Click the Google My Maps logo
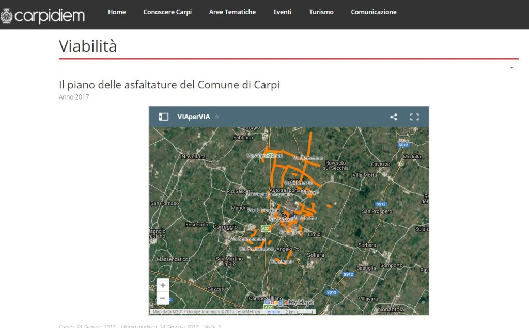The image size is (529, 328). (x=289, y=303)
